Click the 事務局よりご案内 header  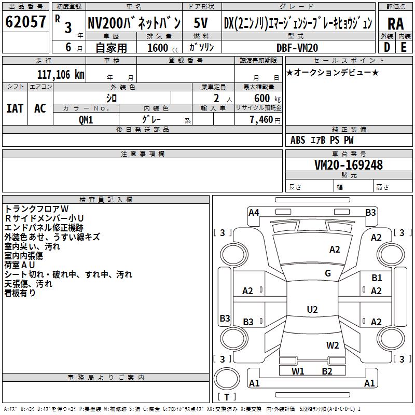click(x=106, y=378)
